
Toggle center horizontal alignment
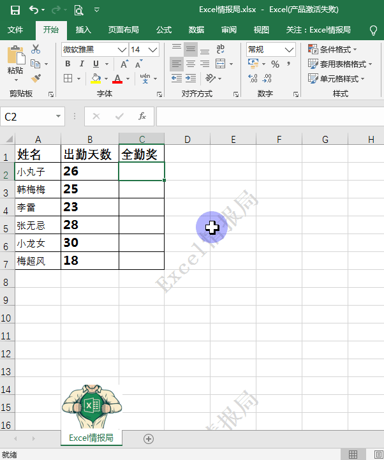tap(190, 64)
